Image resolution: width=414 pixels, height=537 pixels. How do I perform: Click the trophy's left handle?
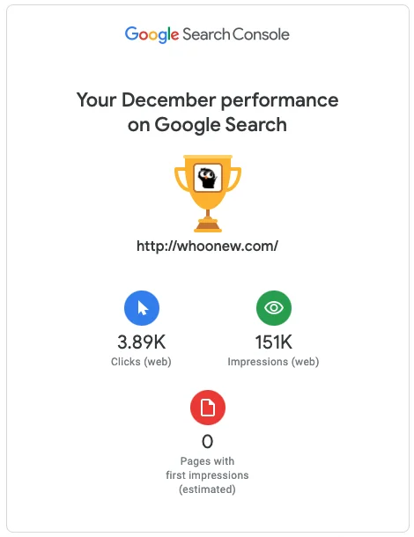pyautogui.click(x=181, y=179)
